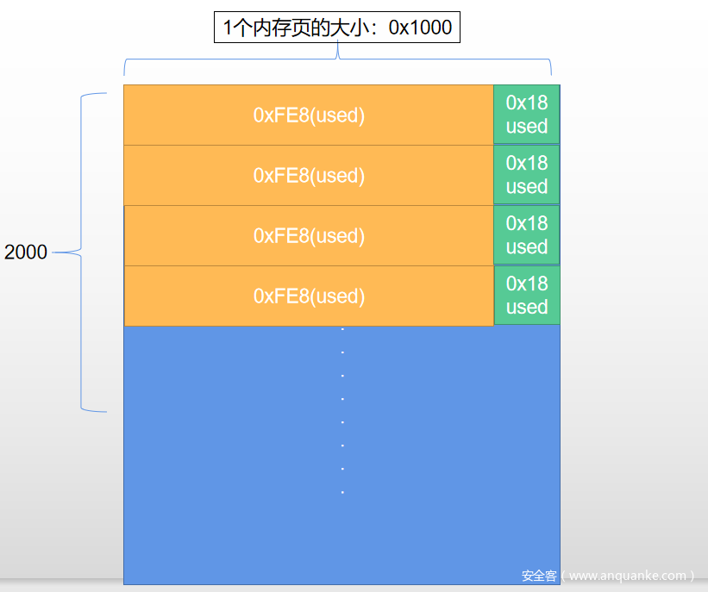This screenshot has width=708, height=592.
Task: Click the 安全客 watermark text
Action: (x=539, y=576)
